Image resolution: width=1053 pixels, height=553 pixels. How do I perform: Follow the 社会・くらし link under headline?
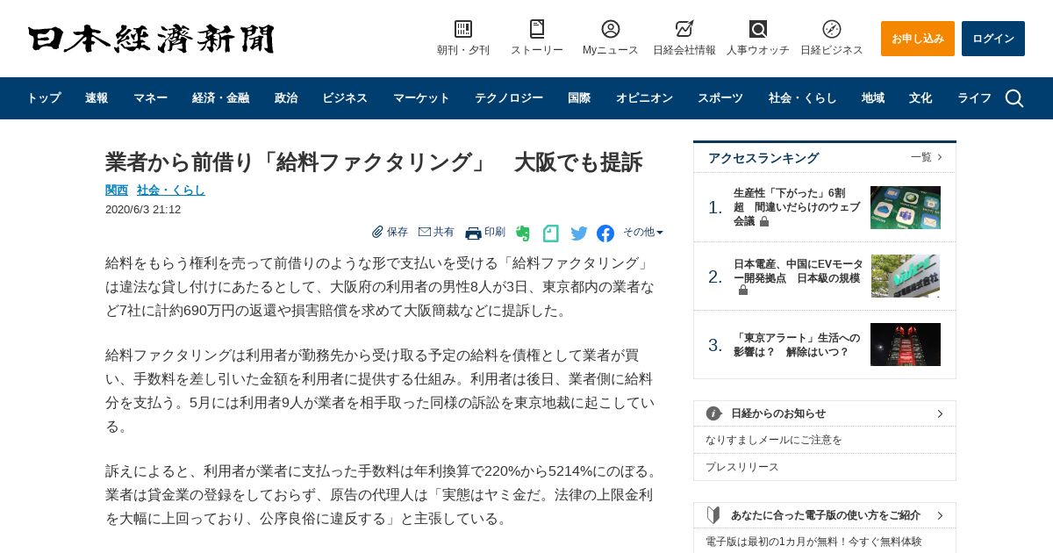(171, 190)
